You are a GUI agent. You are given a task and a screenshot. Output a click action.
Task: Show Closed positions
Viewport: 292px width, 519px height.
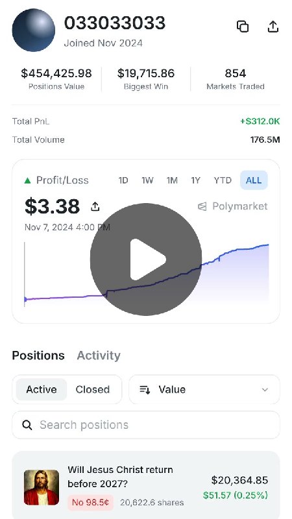coord(93,390)
